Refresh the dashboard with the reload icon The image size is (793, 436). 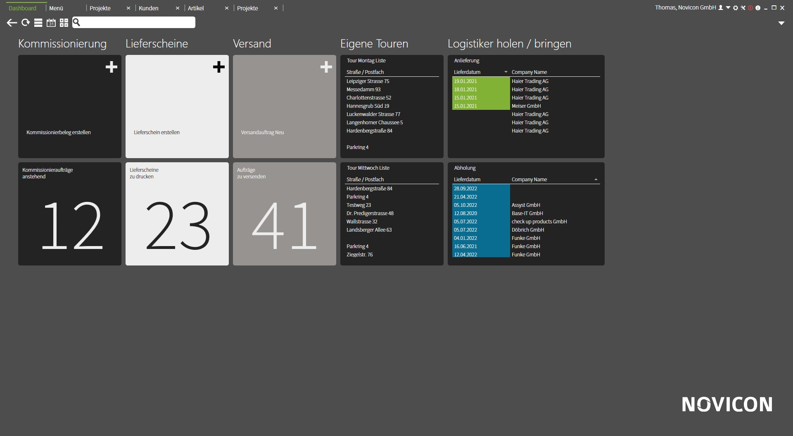pos(26,23)
